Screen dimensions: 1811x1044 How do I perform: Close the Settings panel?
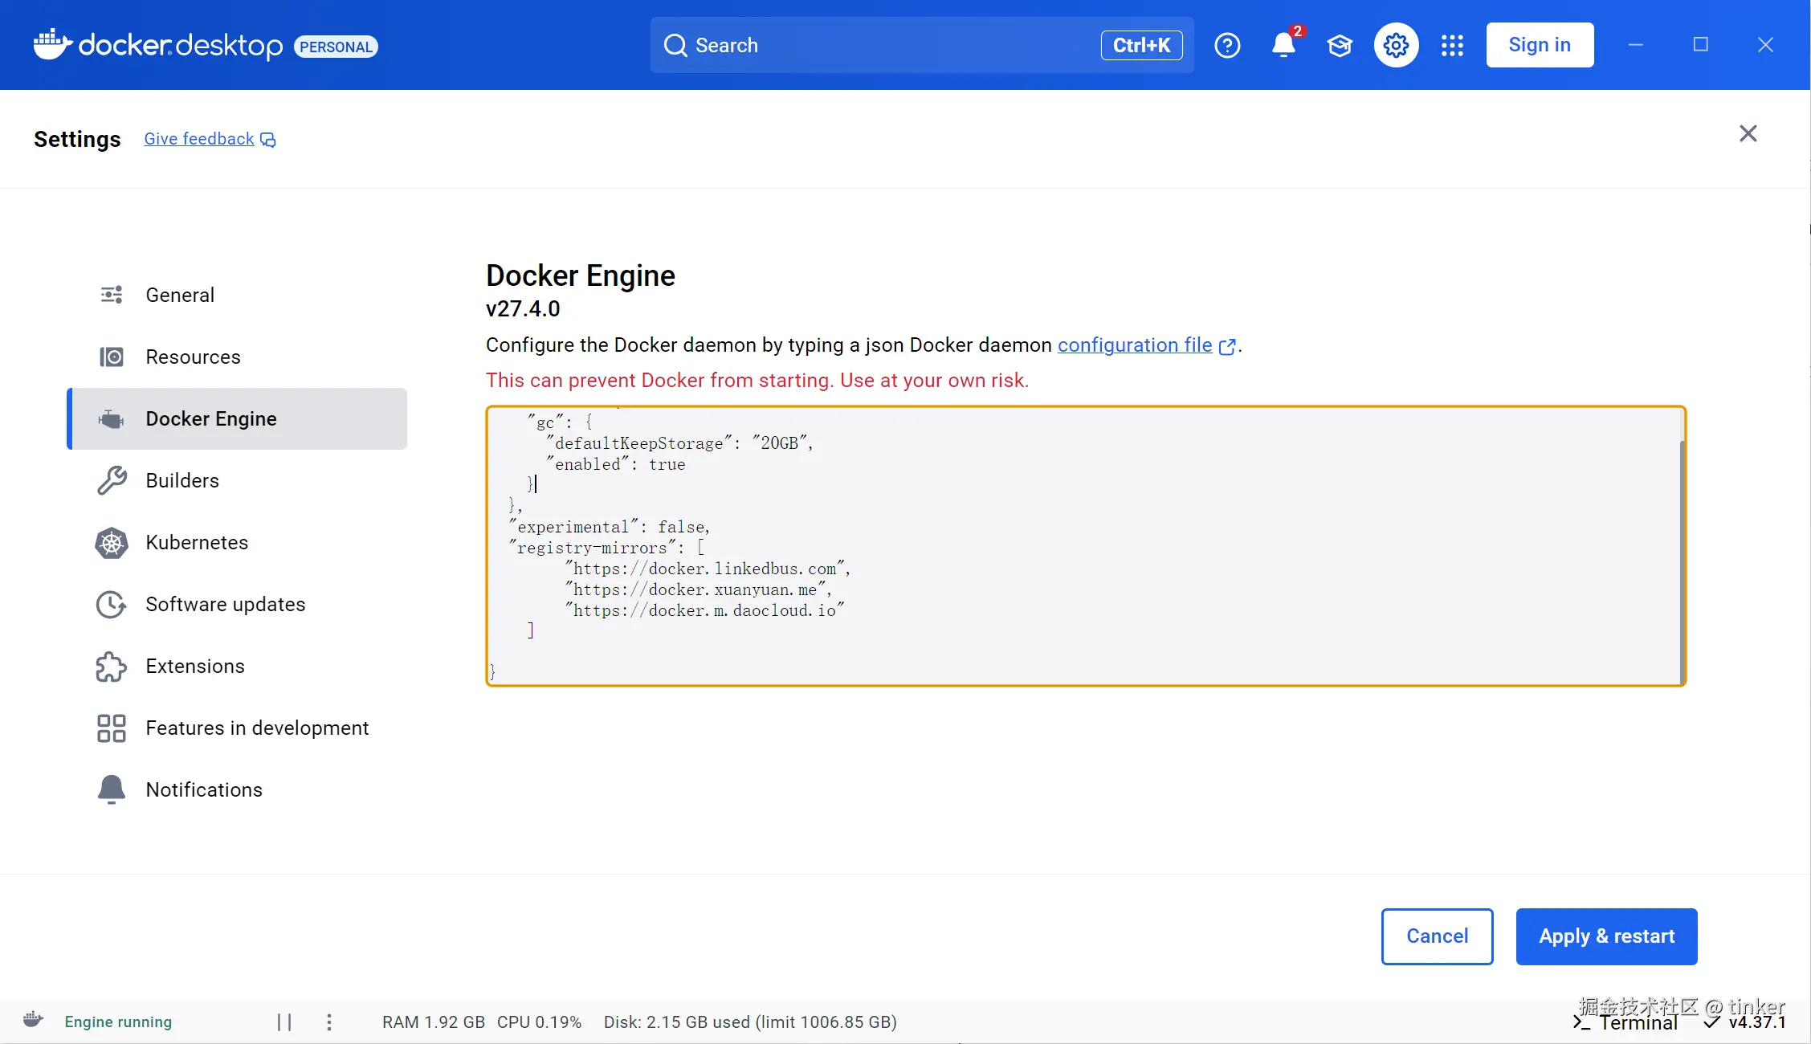click(x=1748, y=133)
